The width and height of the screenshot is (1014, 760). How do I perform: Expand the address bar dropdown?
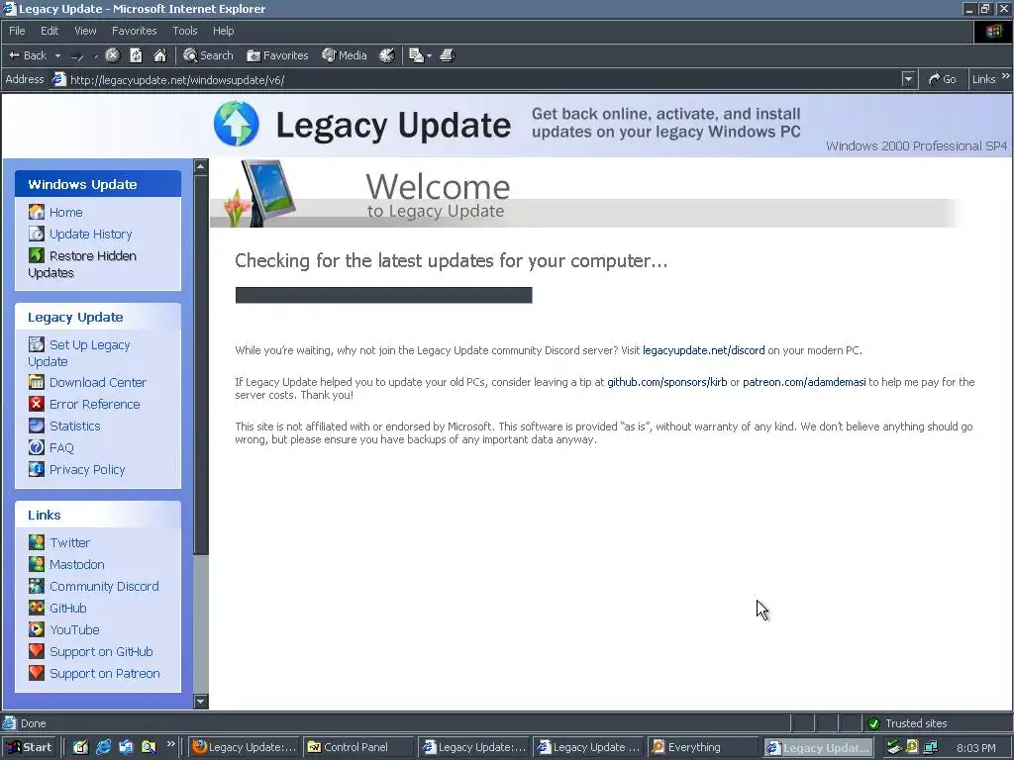click(x=908, y=79)
